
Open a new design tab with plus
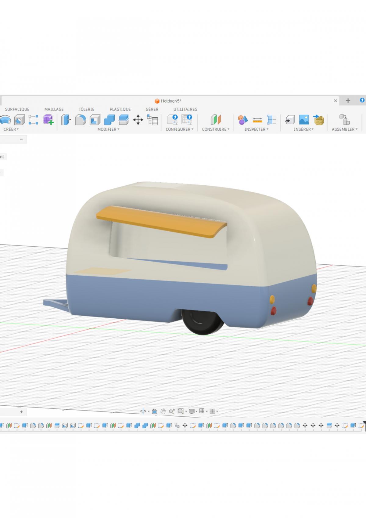click(348, 101)
